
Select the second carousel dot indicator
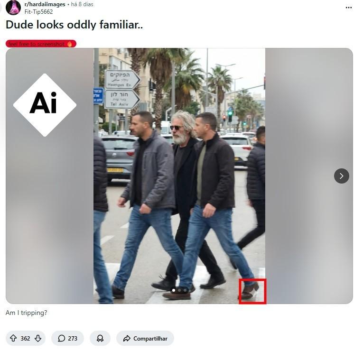179,290
